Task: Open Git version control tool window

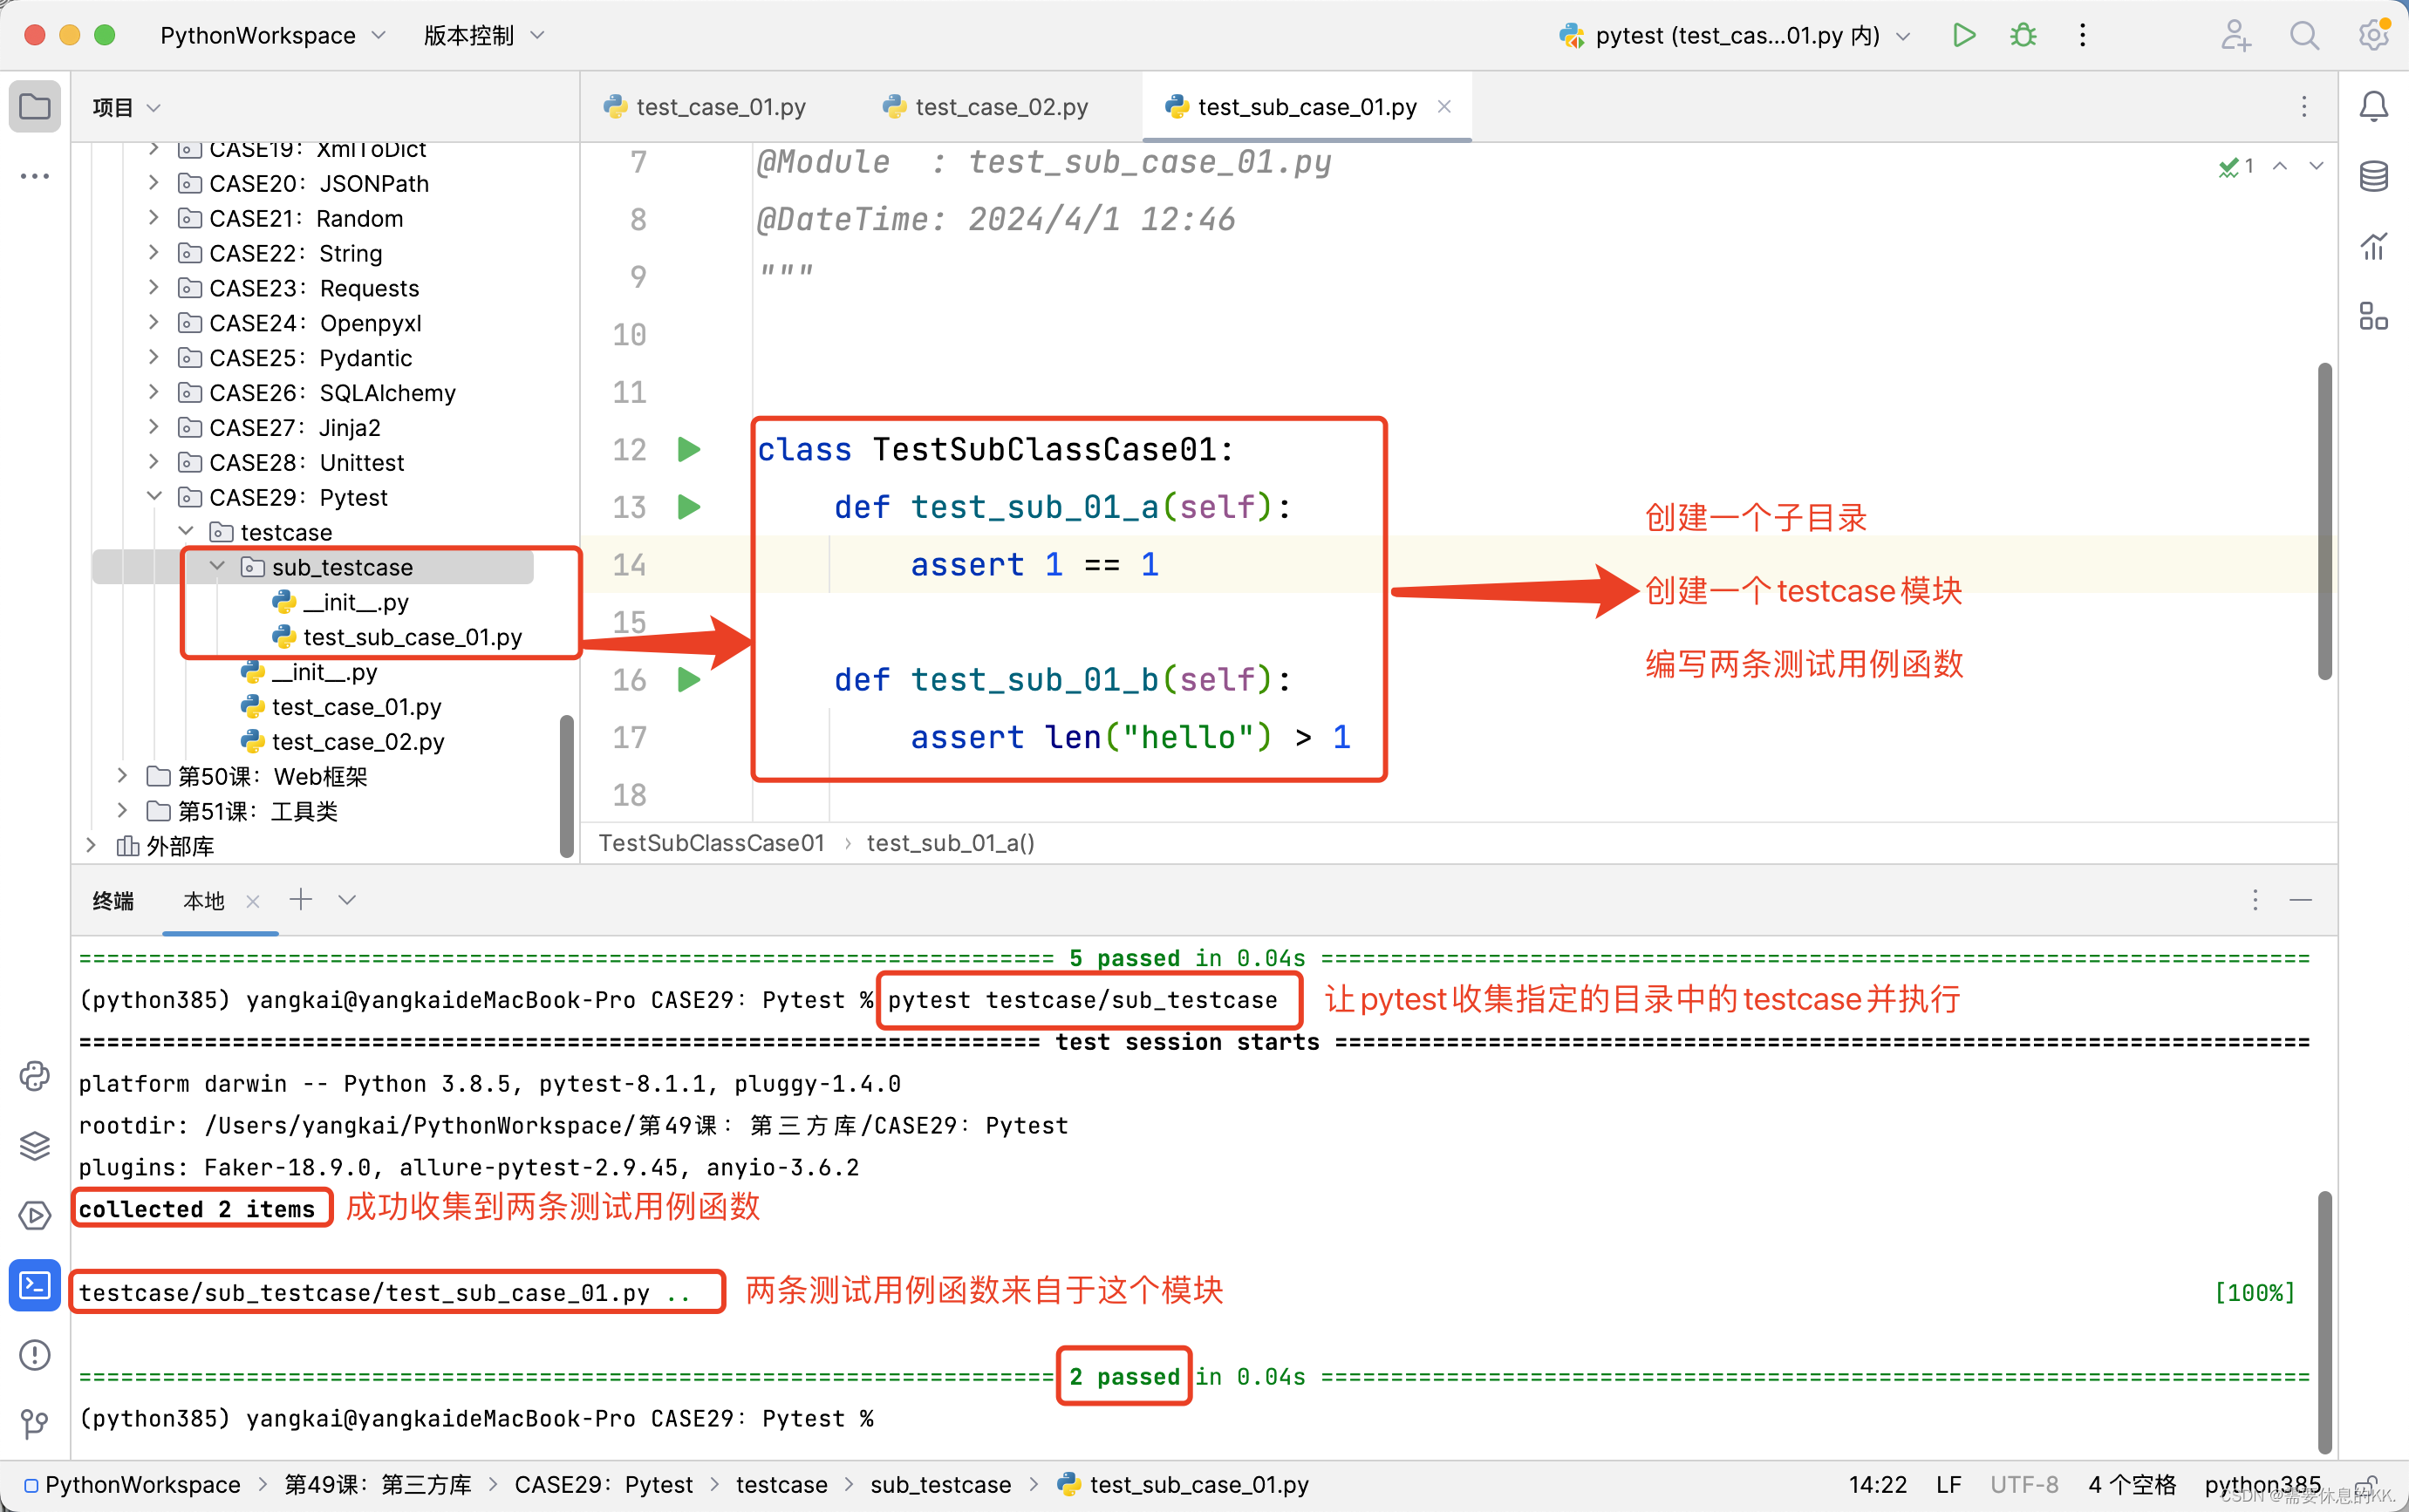Action: pos(35,1423)
